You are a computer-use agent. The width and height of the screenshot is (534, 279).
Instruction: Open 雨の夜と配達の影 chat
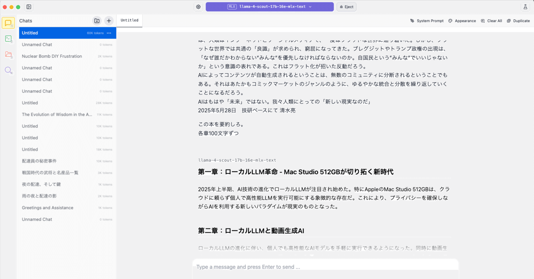pyautogui.click(x=67, y=196)
